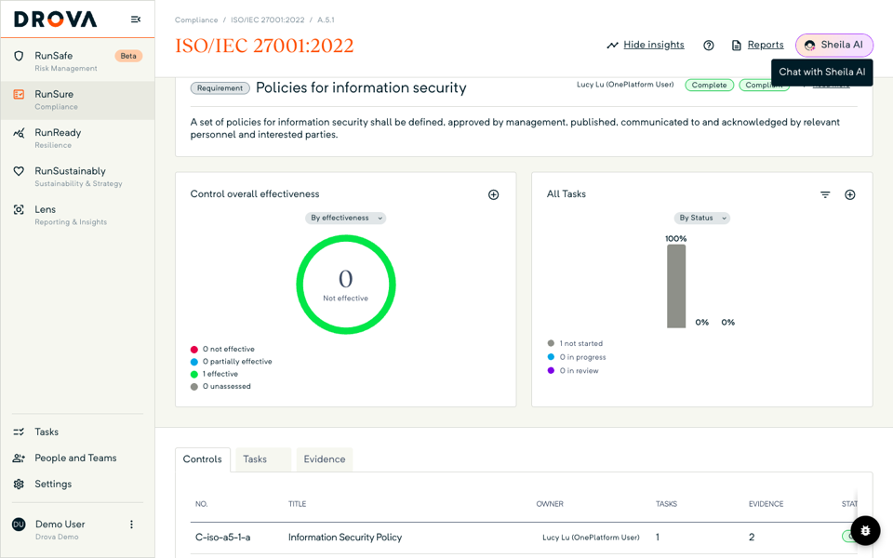Click the Tasks checklist icon in sidebar
This screenshot has height=558, width=893.
[x=19, y=432]
